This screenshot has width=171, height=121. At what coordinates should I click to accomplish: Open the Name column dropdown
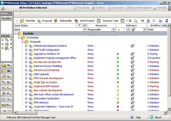coord(85,29)
